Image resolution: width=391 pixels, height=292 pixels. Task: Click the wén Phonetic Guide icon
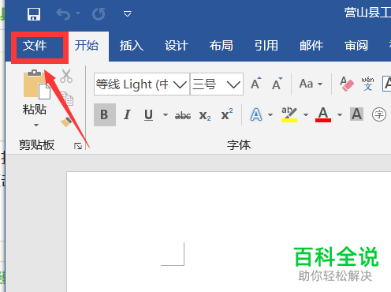pos(367,84)
